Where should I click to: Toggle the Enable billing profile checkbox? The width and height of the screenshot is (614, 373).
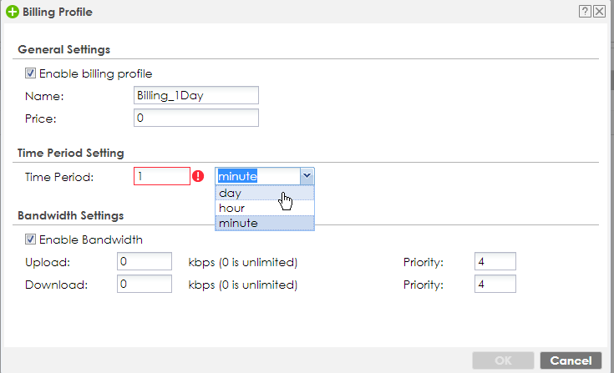click(32, 73)
